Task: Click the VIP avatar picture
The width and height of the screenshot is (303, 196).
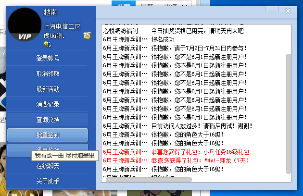Action: [x=25, y=24]
